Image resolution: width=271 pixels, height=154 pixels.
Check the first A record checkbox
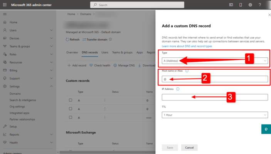[70, 100]
